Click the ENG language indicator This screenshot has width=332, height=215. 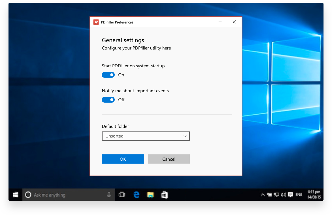(299, 195)
